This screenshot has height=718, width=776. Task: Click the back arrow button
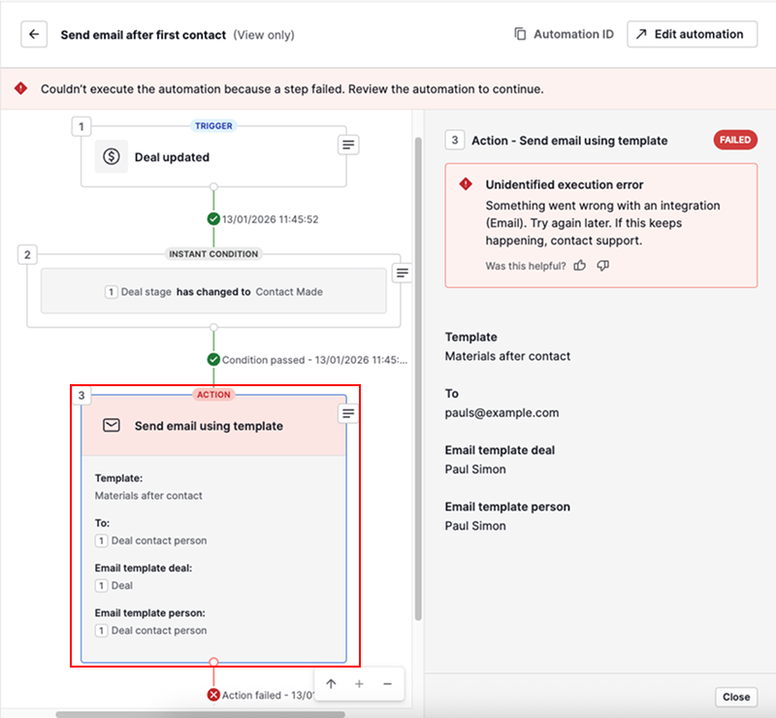click(34, 34)
